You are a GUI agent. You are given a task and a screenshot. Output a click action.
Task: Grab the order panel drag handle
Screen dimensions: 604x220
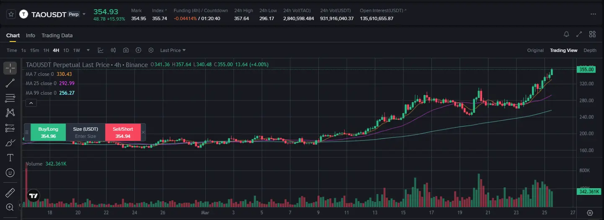pos(27,132)
